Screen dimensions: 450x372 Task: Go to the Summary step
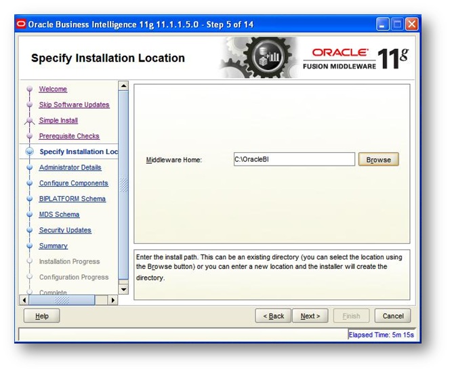pyautogui.click(x=54, y=246)
